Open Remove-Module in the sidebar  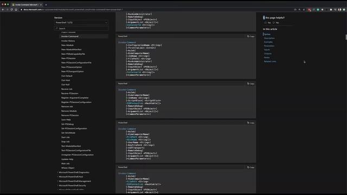click(x=69, y=111)
